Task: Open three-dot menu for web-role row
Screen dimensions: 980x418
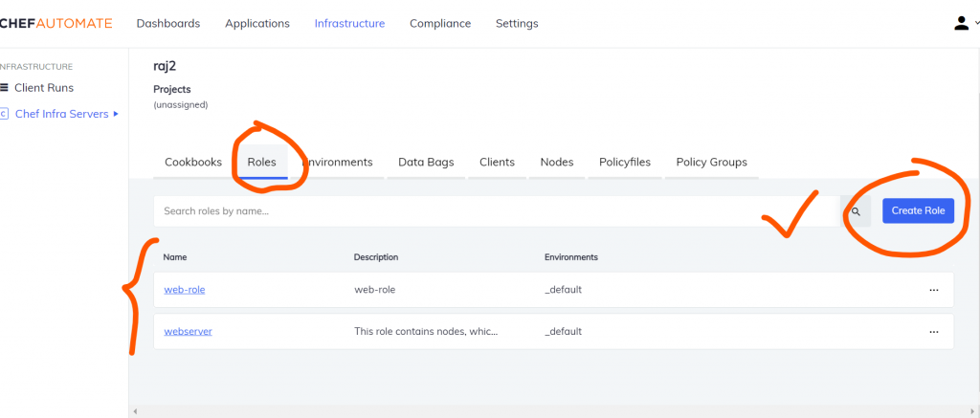Action: tap(934, 290)
